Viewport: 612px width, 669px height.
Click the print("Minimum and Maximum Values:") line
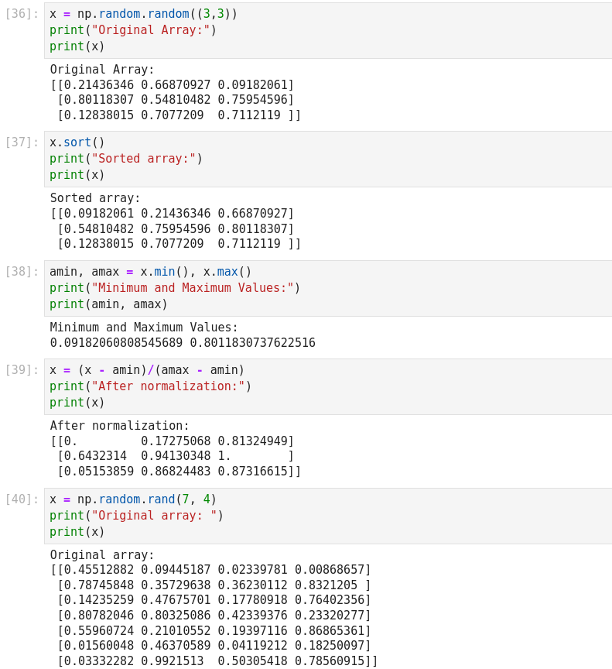(x=175, y=288)
